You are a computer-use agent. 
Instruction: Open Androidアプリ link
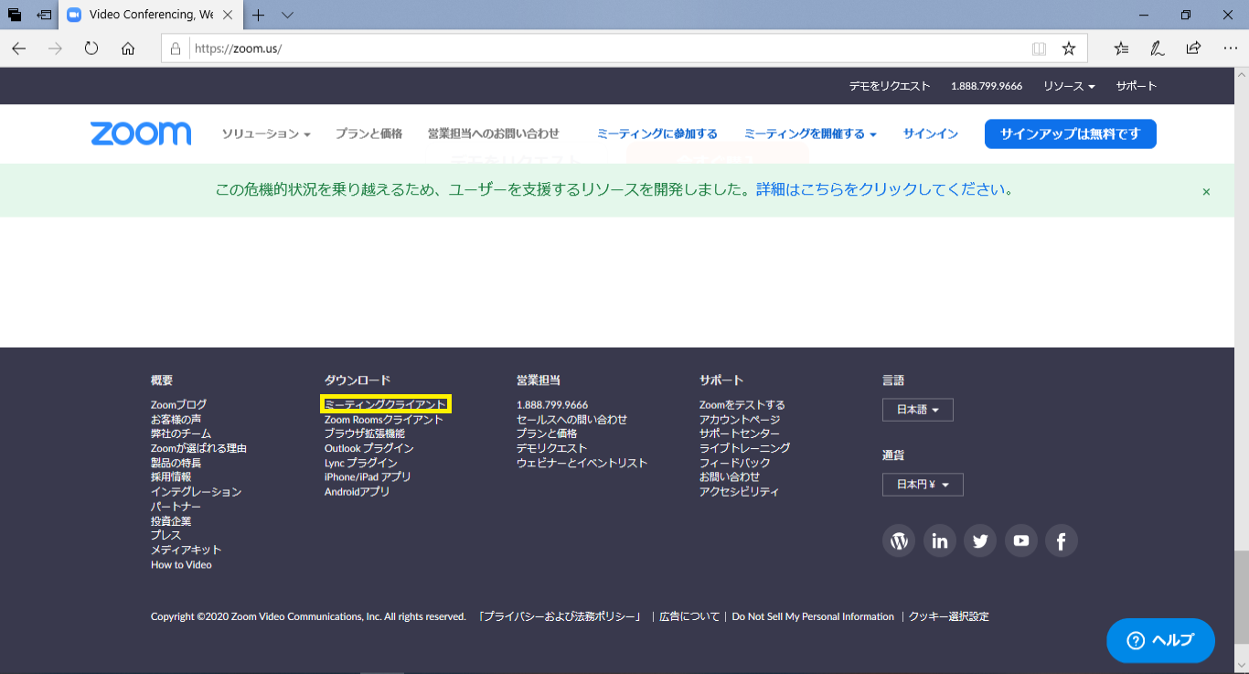pyautogui.click(x=358, y=492)
